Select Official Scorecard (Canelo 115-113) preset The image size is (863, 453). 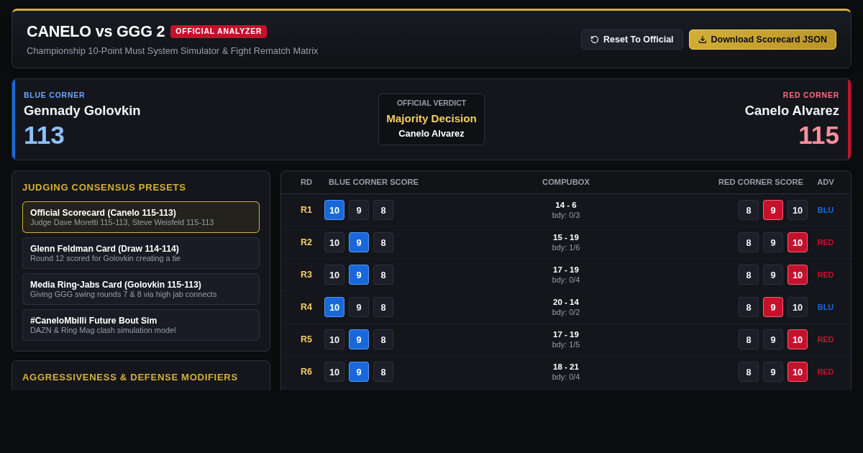click(141, 217)
